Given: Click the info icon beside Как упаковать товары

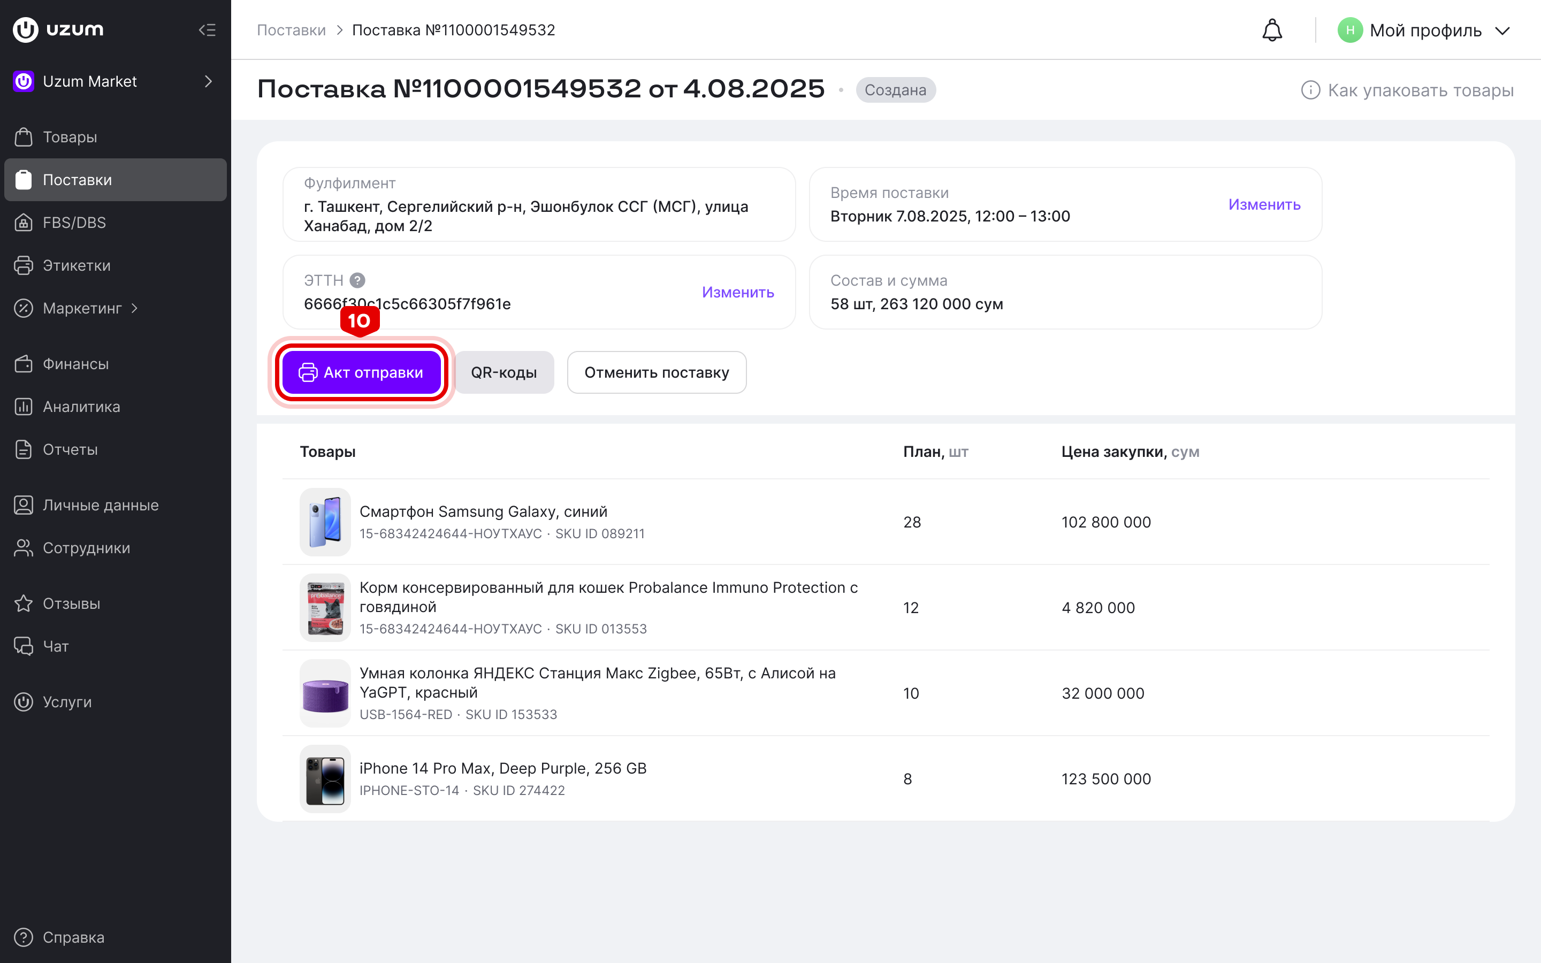Looking at the screenshot, I should tap(1310, 90).
